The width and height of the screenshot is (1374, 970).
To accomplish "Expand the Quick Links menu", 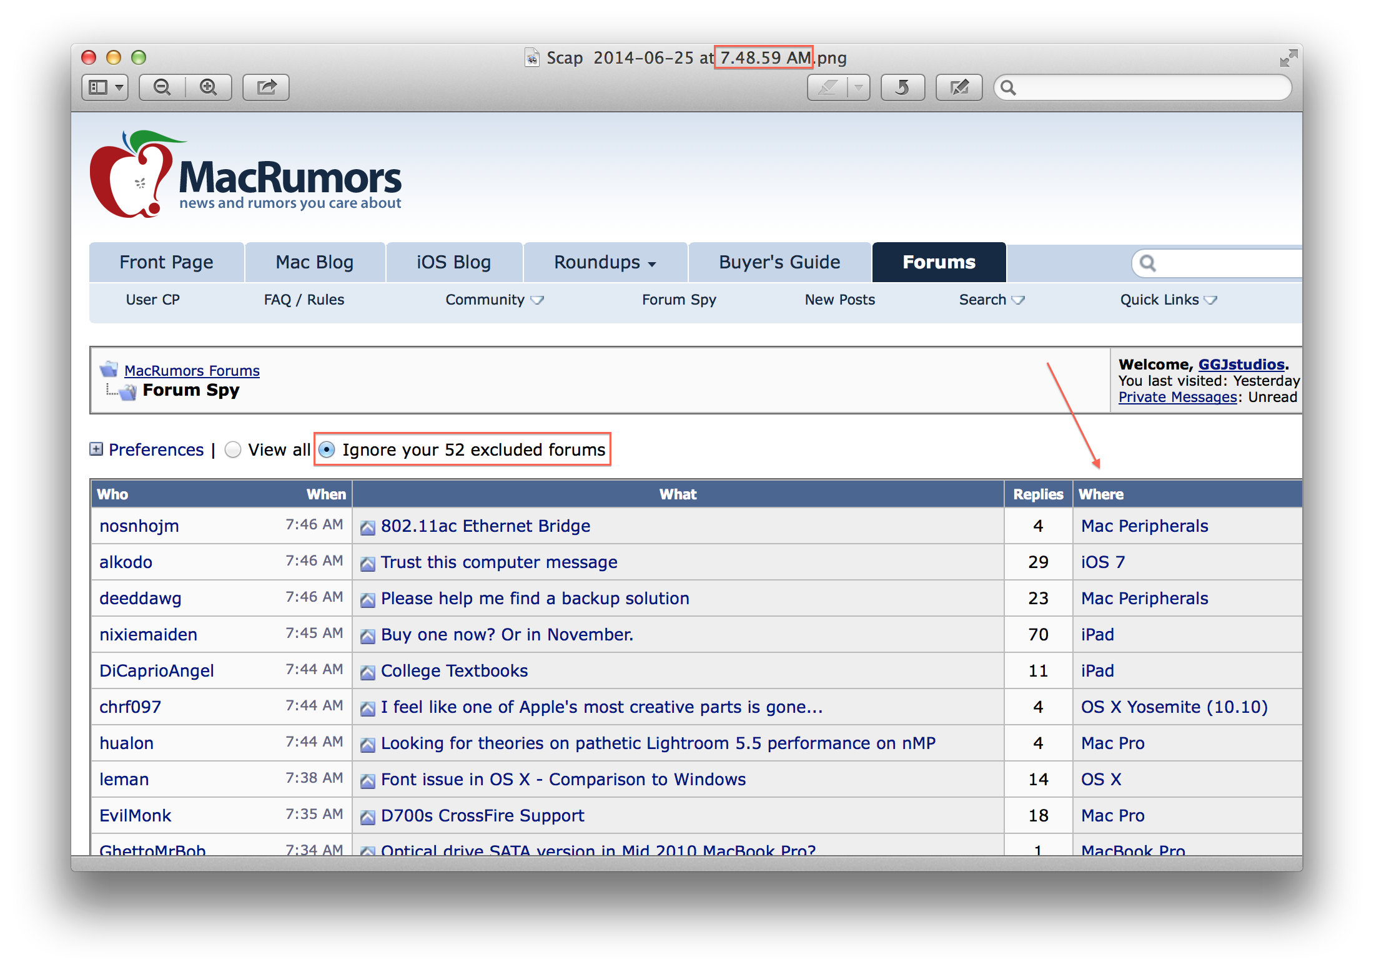I will click(x=1169, y=300).
